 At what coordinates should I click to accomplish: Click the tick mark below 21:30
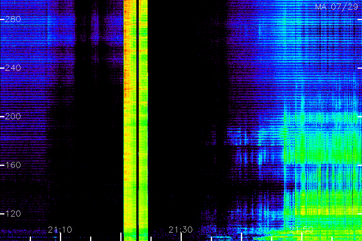[181, 237]
